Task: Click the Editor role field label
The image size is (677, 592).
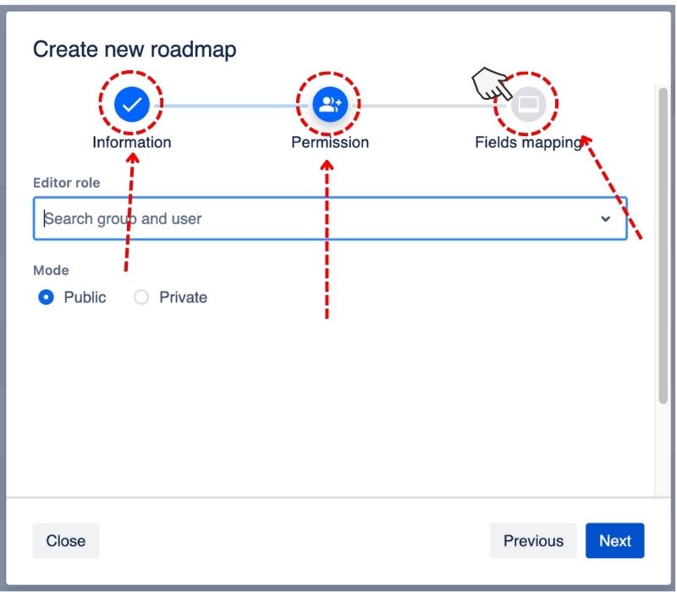Action: click(66, 183)
